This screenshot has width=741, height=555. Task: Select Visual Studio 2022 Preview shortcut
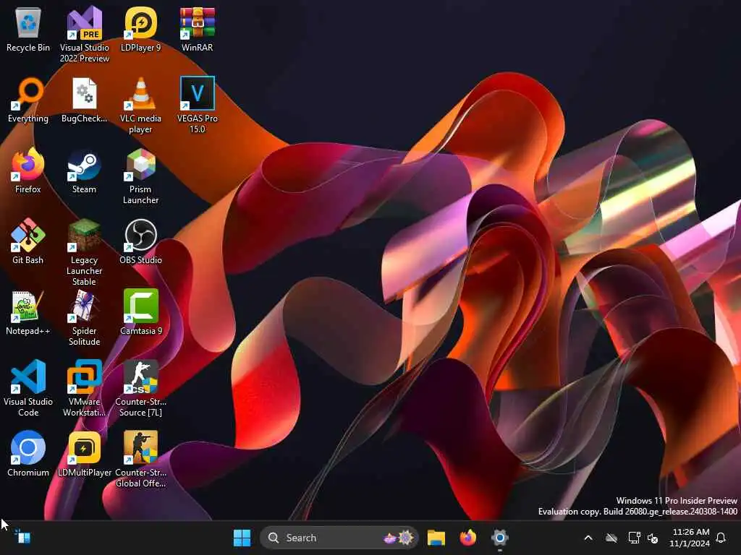[x=84, y=35]
